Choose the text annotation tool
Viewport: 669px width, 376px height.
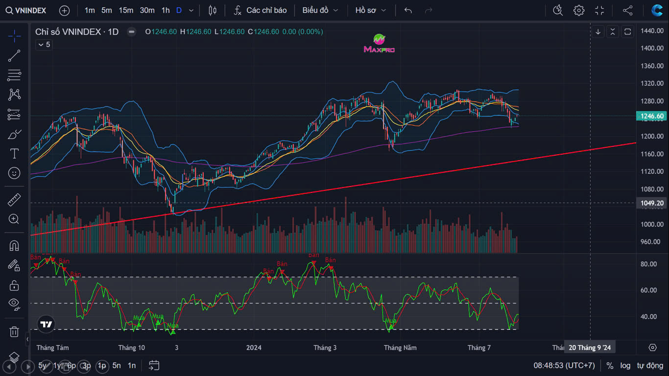[14, 154]
